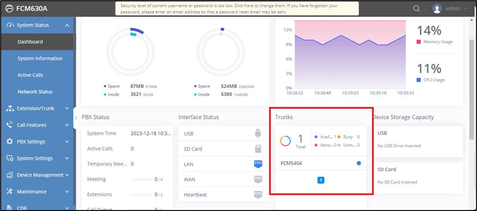This screenshot has height=211, width=477.
Task: Expand the admin account dropdown
Action: coord(464,8)
